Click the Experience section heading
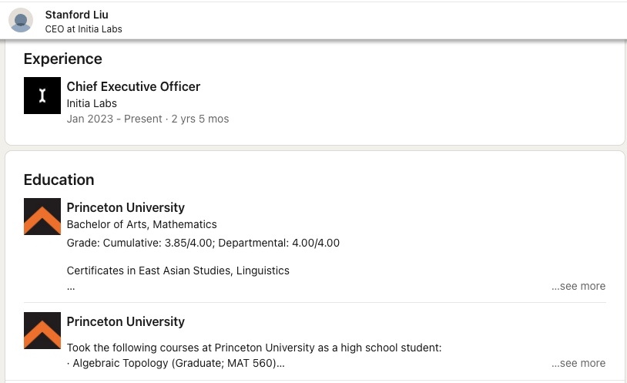The image size is (627, 383). tap(63, 59)
